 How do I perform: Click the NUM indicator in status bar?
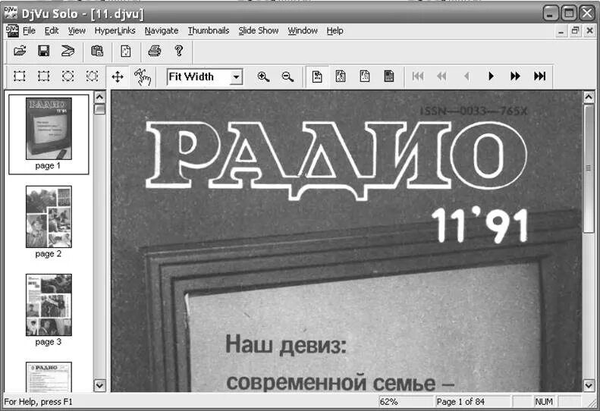tap(544, 402)
